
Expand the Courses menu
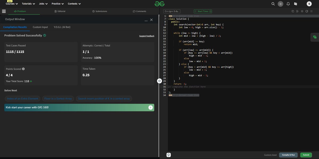click(x=12, y=4)
